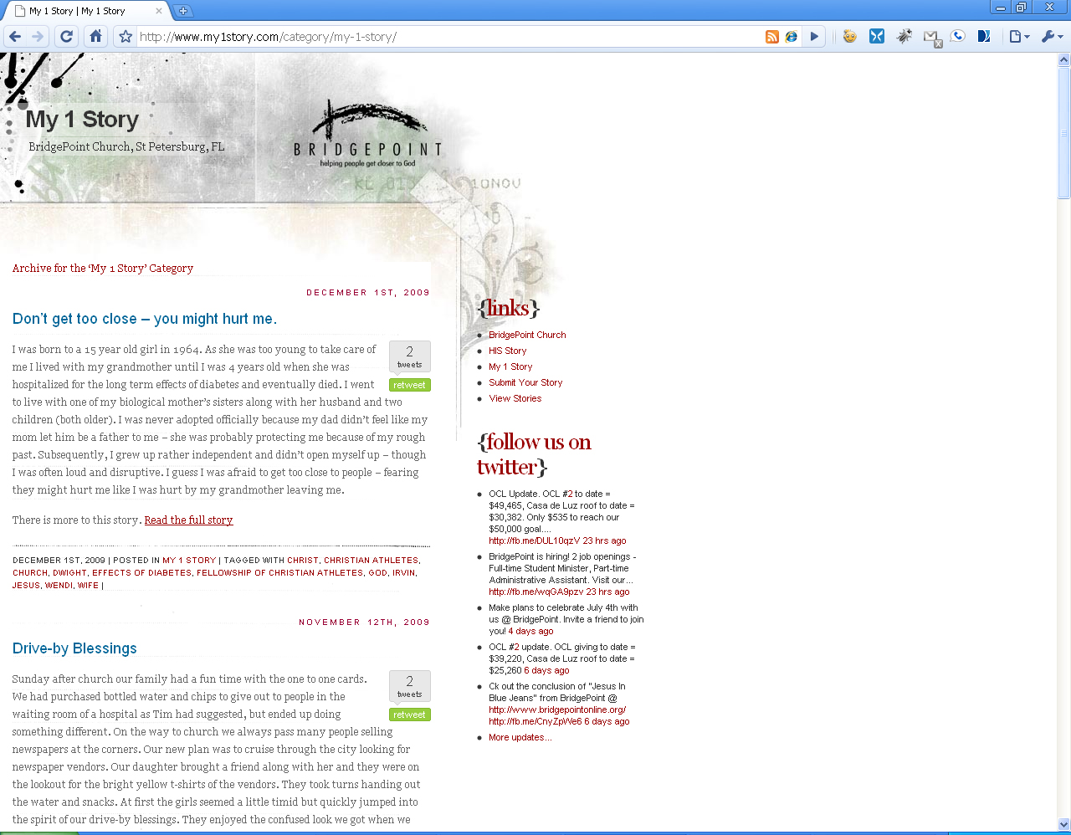Open the wrench settings menu
Image resolution: width=1071 pixels, height=835 pixels.
click(x=1052, y=36)
